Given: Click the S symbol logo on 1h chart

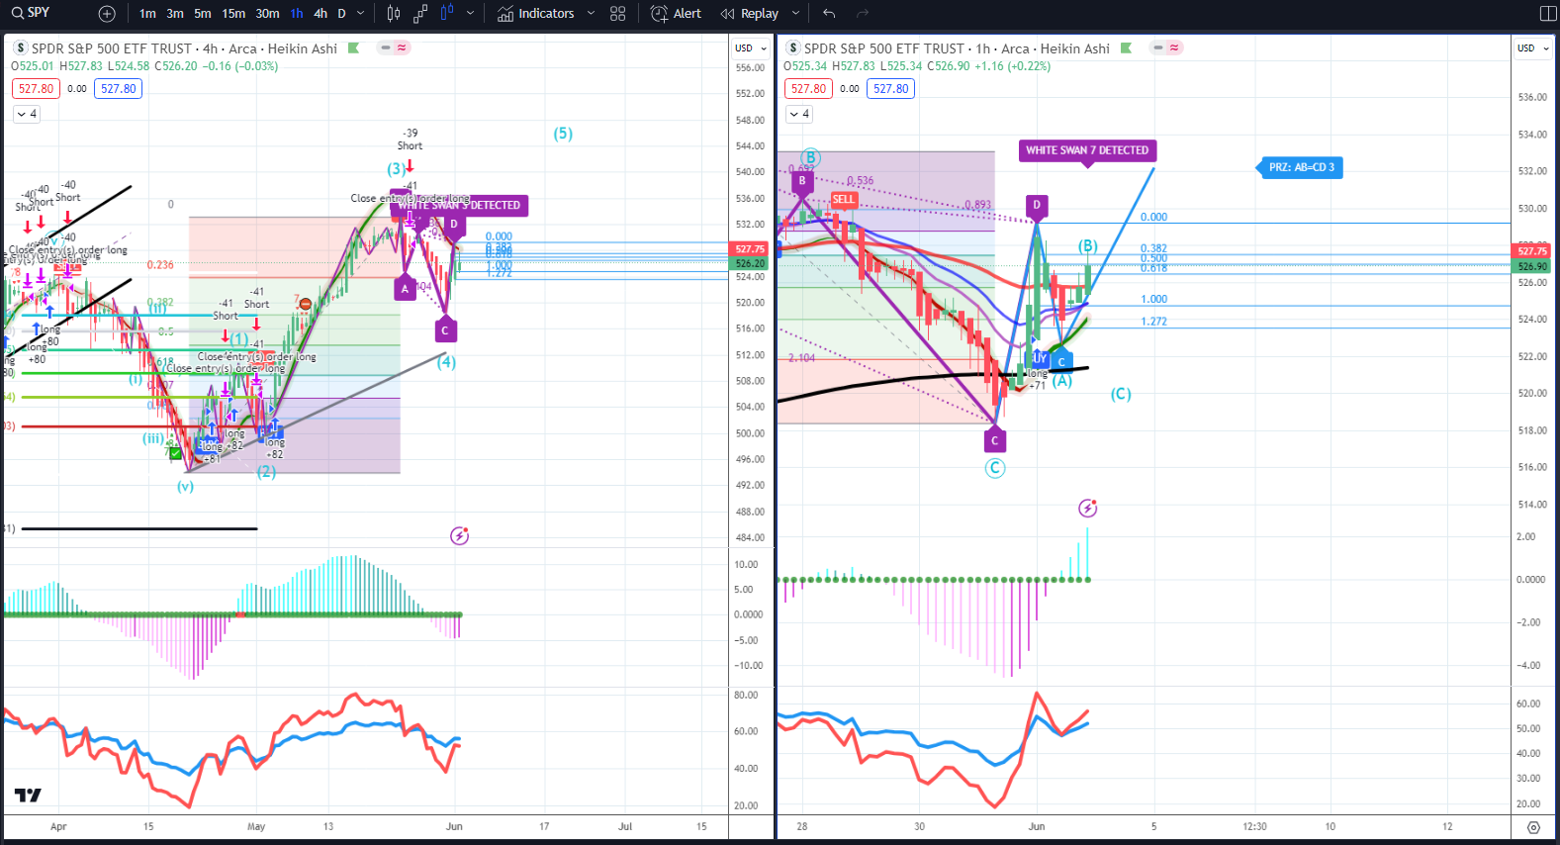Looking at the screenshot, I should (x=793, y=47).
